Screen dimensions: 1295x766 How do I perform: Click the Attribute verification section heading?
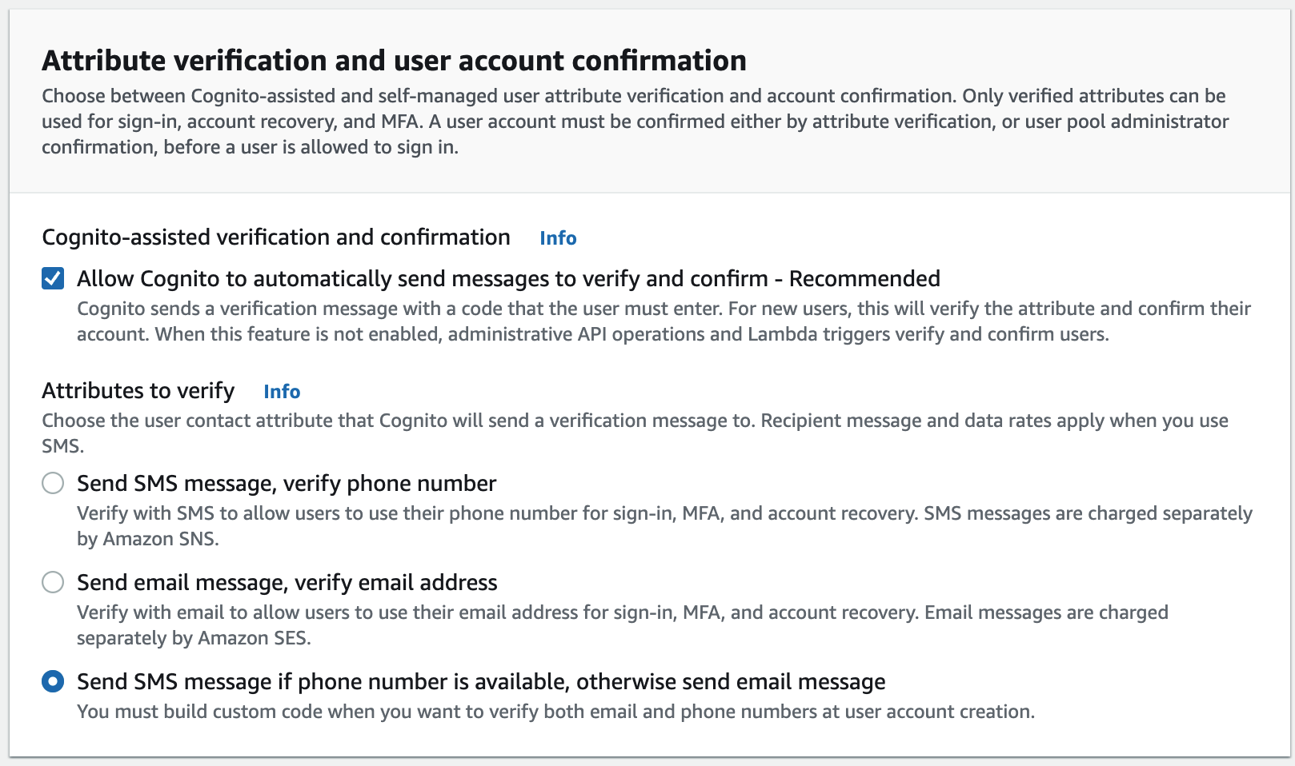point(394,59)
